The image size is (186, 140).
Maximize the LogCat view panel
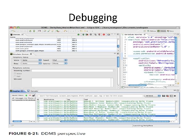[x=178, y=91]
